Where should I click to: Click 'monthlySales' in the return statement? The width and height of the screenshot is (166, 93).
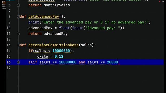click(57, 5)
